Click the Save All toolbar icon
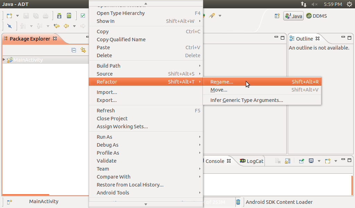This screenshot has width=355, height=208. click(x=36, y=16)
